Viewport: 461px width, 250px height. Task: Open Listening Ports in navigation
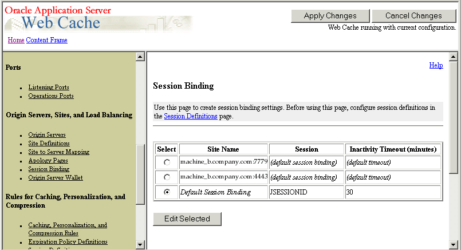coord(49,88)
